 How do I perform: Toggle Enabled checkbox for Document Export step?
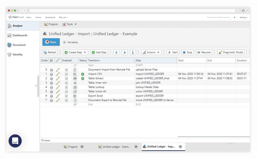tap(66, 100)
